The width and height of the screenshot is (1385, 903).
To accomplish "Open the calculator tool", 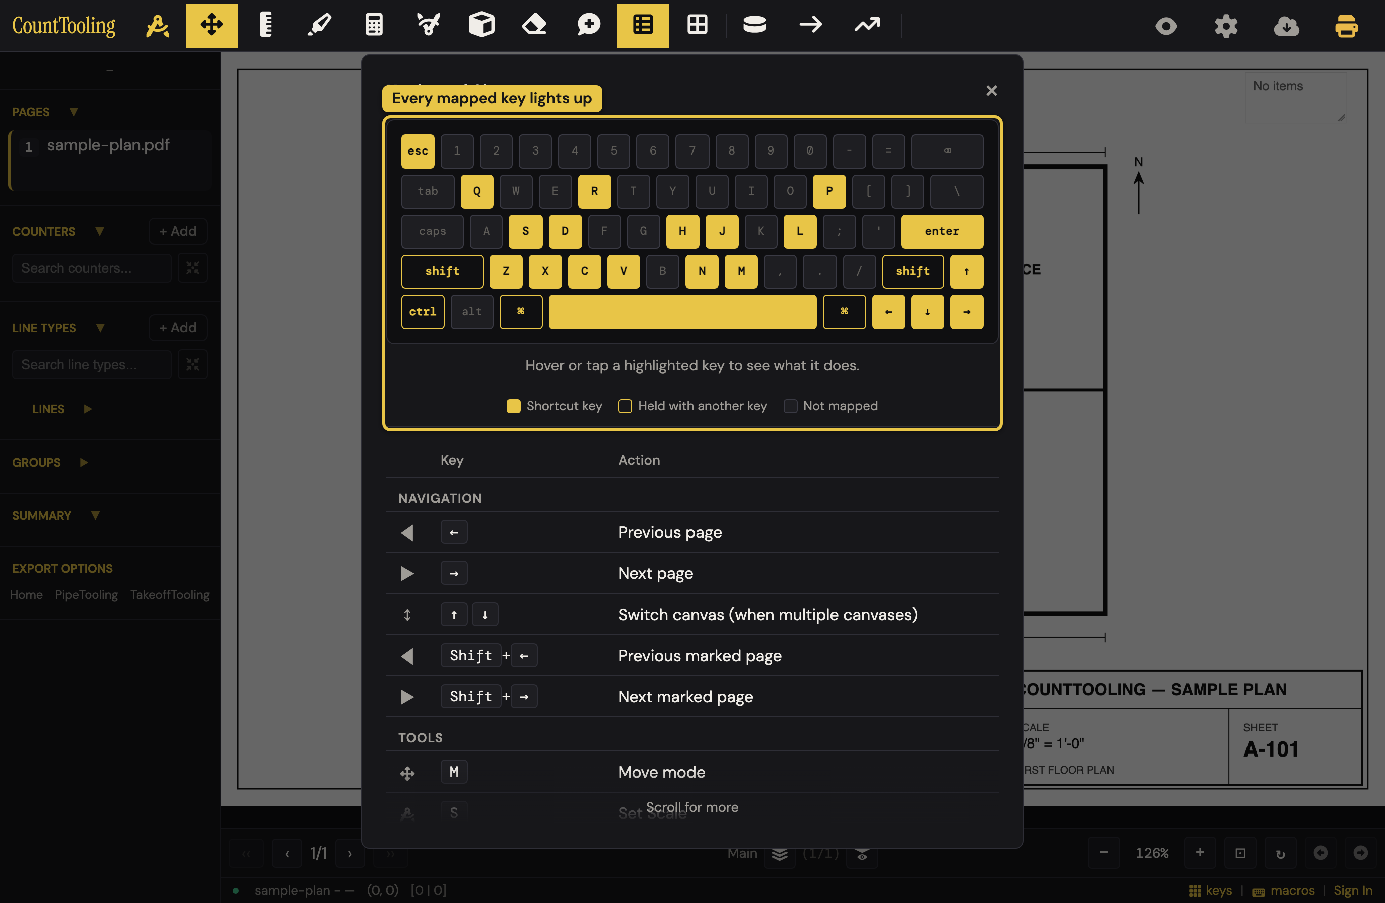I will [374, 26].
